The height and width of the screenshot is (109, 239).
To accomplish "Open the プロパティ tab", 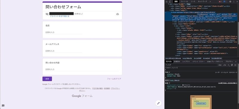I will [229, 61].
